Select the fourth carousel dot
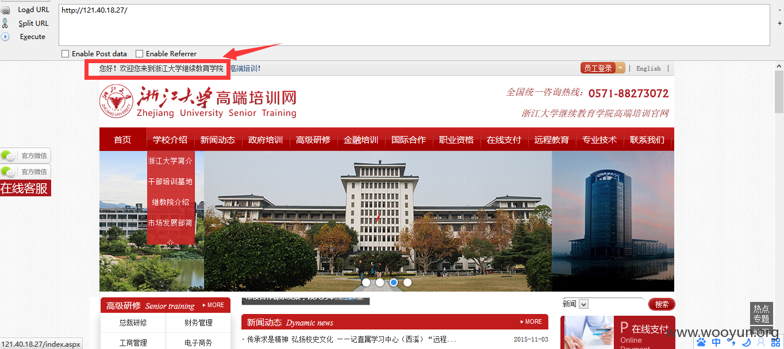Image resolution: width=784 pixels, height=349 pixels. pyautogui.click(x=408, y=282)
